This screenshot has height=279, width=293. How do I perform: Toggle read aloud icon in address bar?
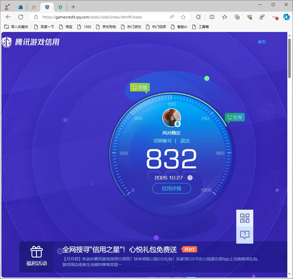(172, 17)
